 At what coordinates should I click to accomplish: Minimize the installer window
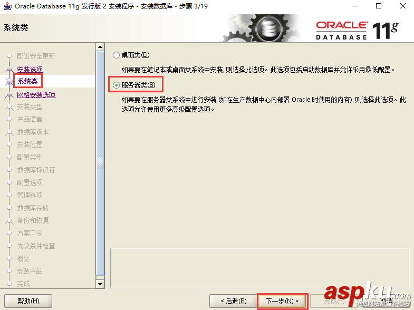click(x=355, y=6)
